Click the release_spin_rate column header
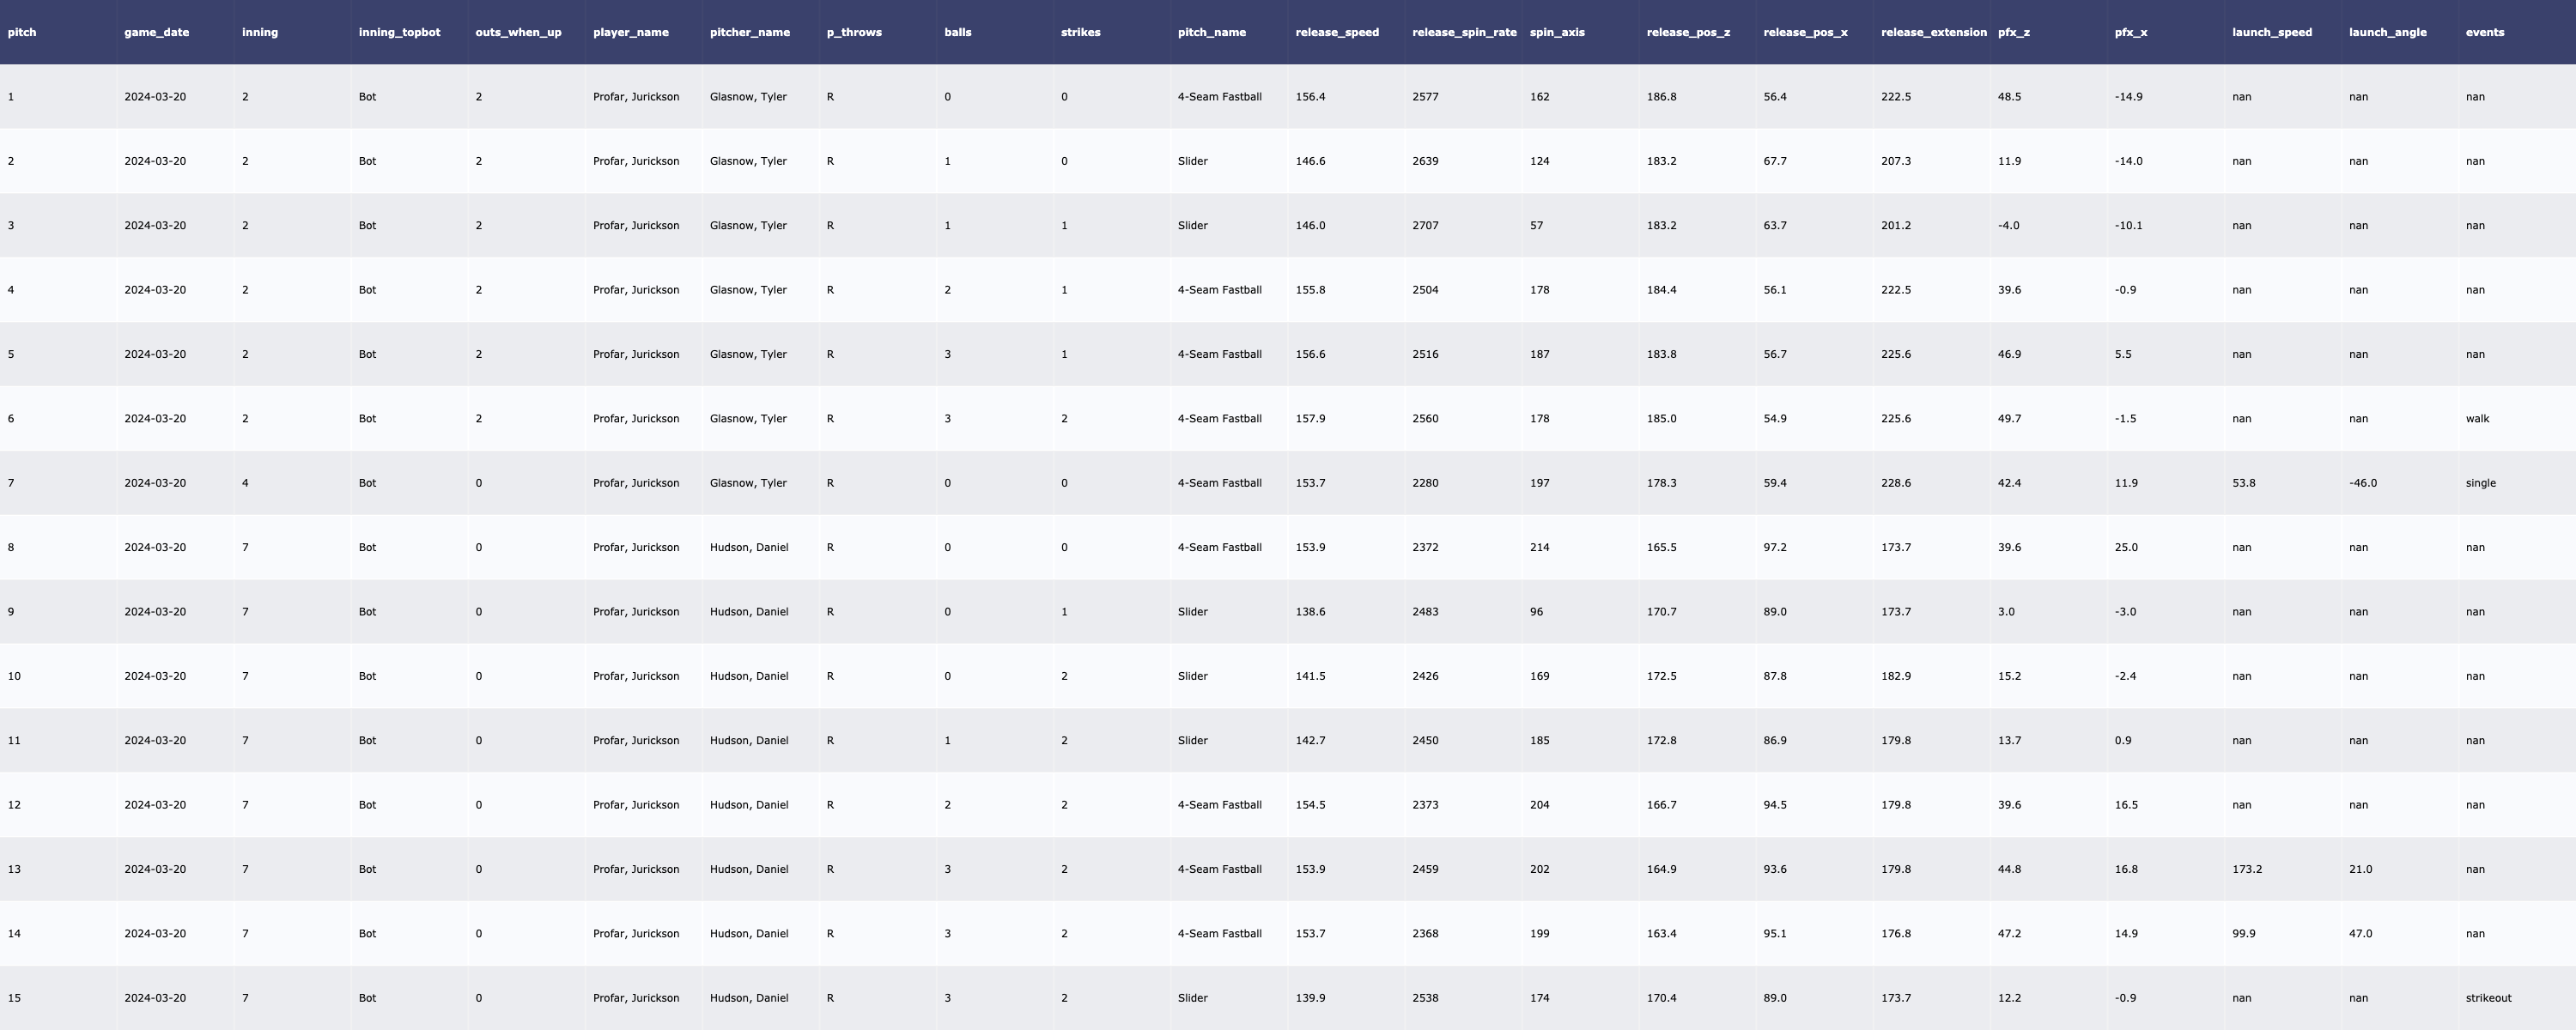 tap(1463, 32)
